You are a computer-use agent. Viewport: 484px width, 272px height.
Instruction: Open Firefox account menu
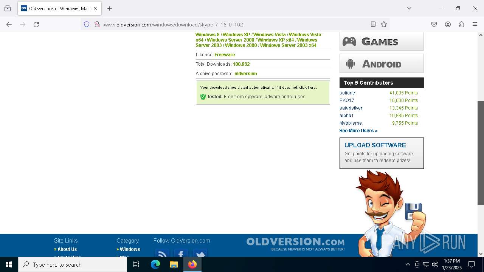point(448,25)
